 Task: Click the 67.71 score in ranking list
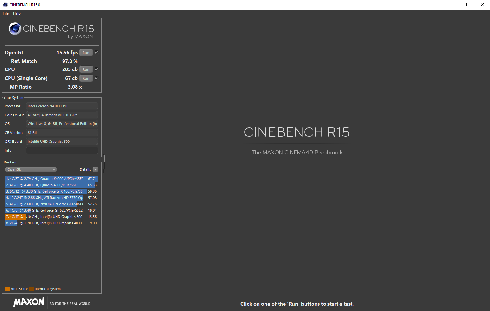pos(92,179)
